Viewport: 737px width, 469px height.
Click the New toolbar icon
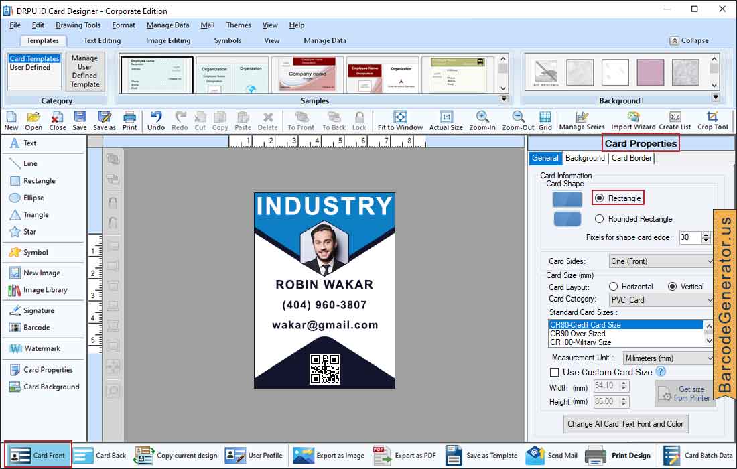click(11, 121)
